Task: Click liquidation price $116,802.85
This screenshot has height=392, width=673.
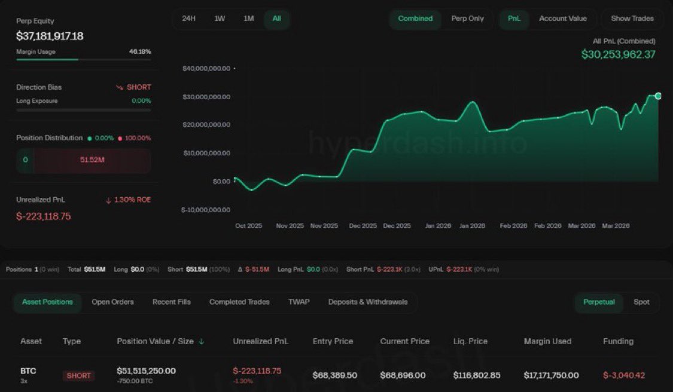Action: [x=477, y=375]
